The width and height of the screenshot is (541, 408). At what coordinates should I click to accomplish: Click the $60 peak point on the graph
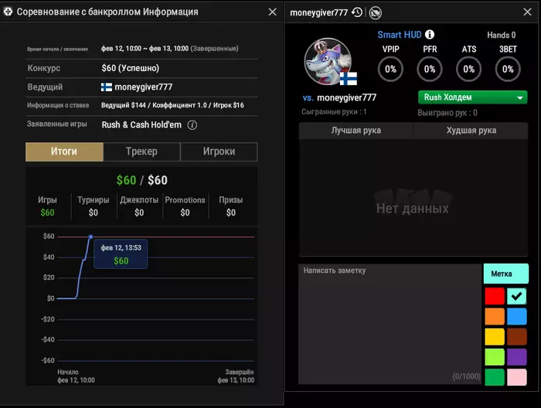(90, 236)
